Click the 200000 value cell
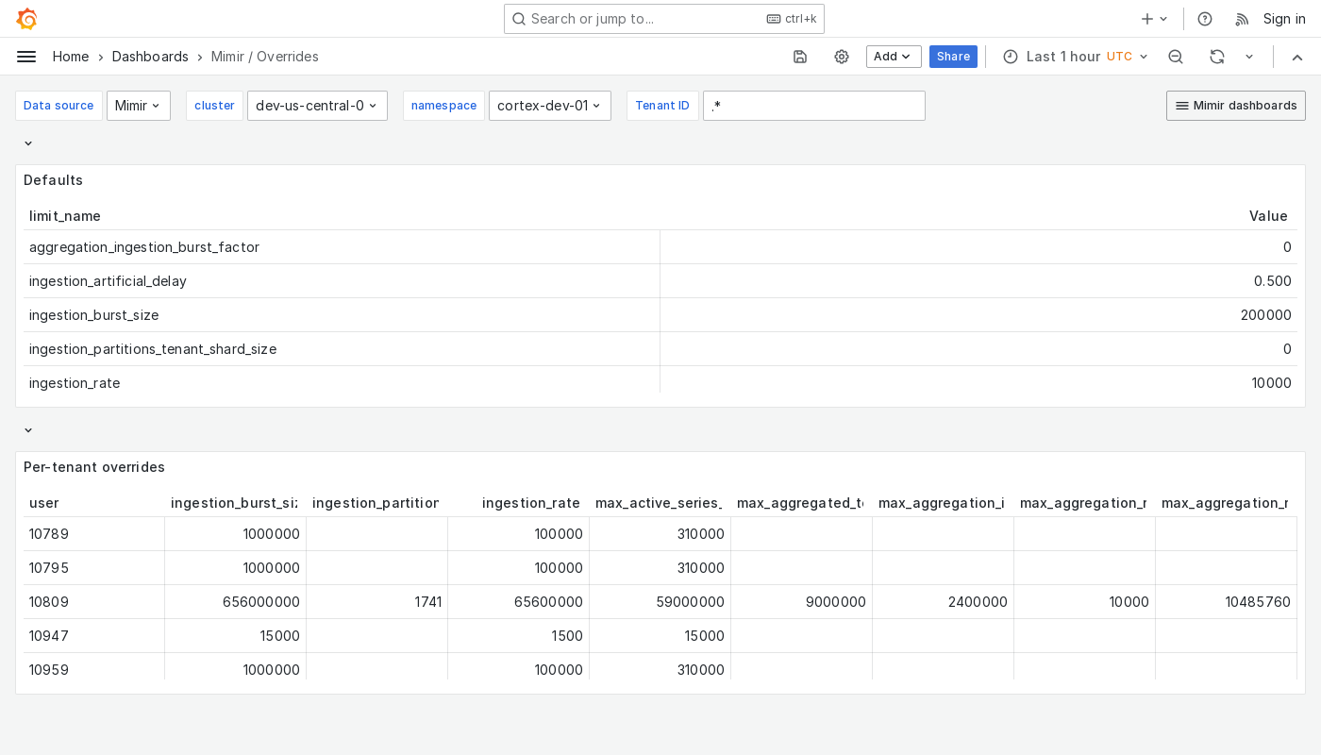This screenshot has width=1321, height=755. click(x=978, y=315)
